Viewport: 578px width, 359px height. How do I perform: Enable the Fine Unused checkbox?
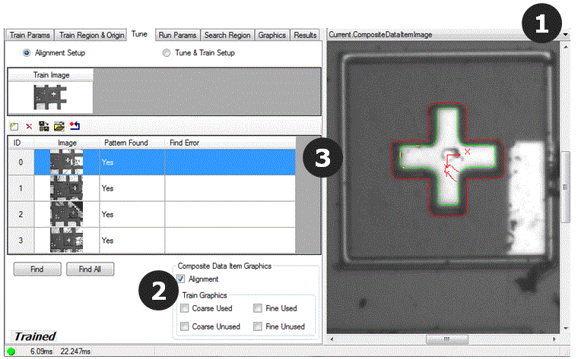coord(259,326)
